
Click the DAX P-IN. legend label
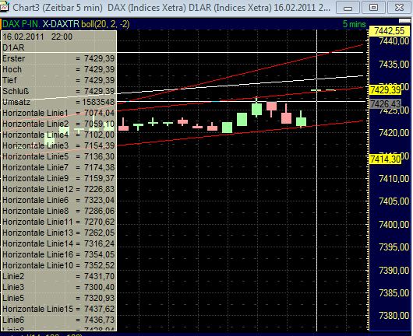[21, 24]
